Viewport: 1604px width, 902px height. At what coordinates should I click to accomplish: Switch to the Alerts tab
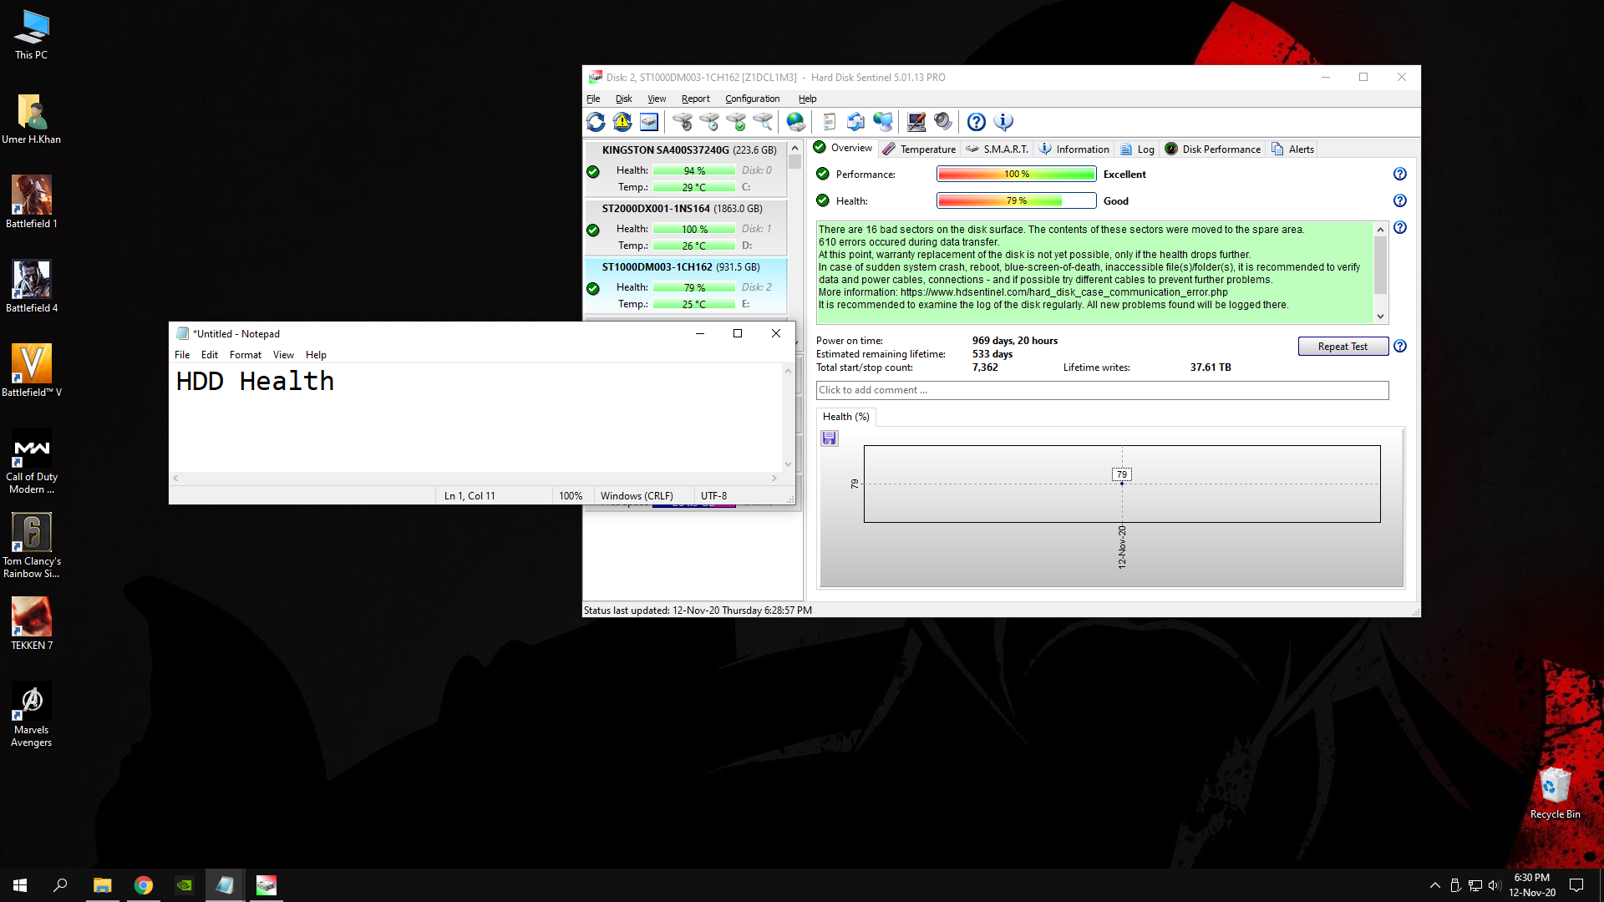coord(1293,149)
